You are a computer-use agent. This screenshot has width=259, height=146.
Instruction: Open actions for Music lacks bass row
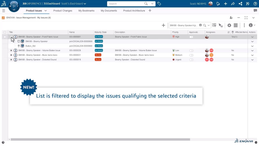[253, 55]
